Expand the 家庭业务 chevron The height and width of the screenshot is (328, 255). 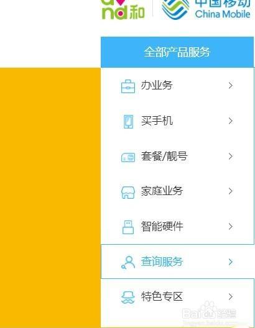[231, 191]
